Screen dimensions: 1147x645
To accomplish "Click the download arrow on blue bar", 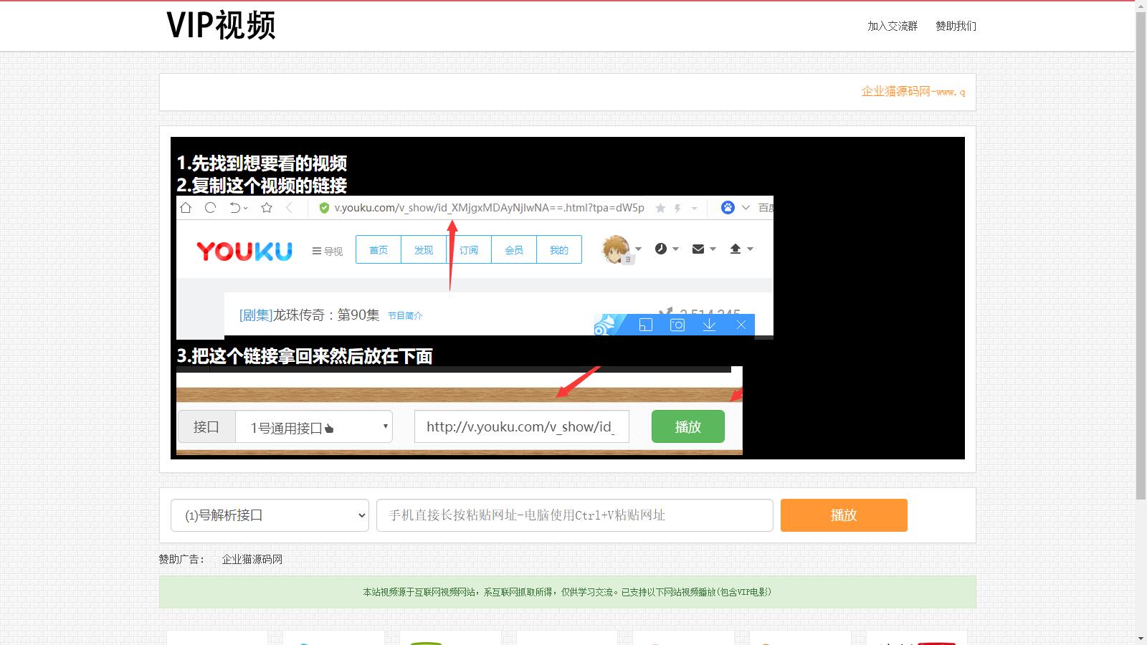I will (x=709, y=325).
